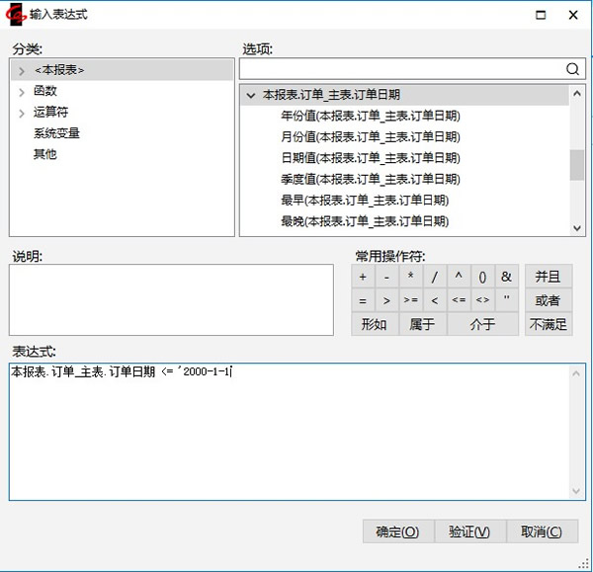Viewport: 593px width, 572px height.
Task: Expand the 函数 category node
Action: point(21,92)
